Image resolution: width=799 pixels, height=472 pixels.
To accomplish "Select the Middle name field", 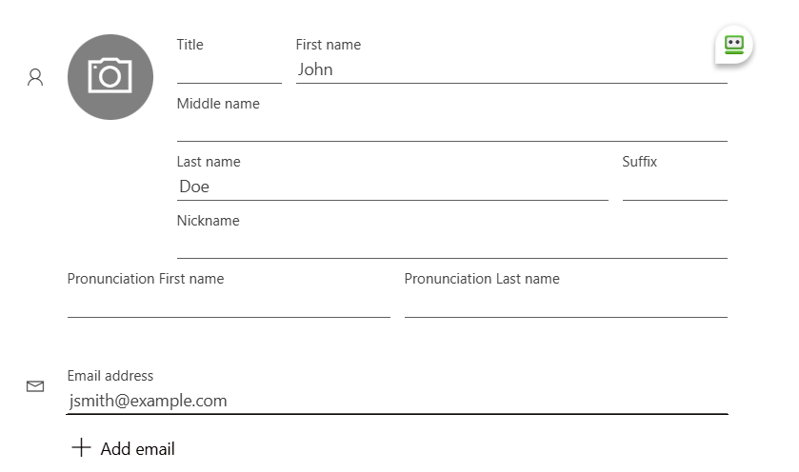I will point(452,128).
